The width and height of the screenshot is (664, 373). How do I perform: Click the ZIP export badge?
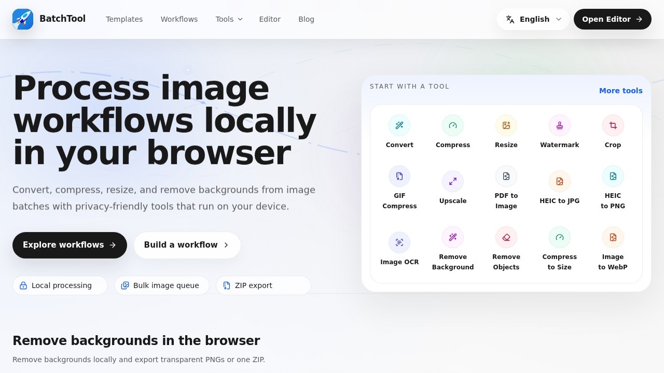[x=264, y=285]
